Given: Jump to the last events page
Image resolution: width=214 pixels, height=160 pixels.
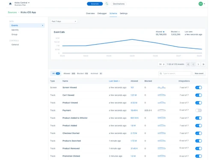Looking at the screenshot, I should tap(203, 64).
